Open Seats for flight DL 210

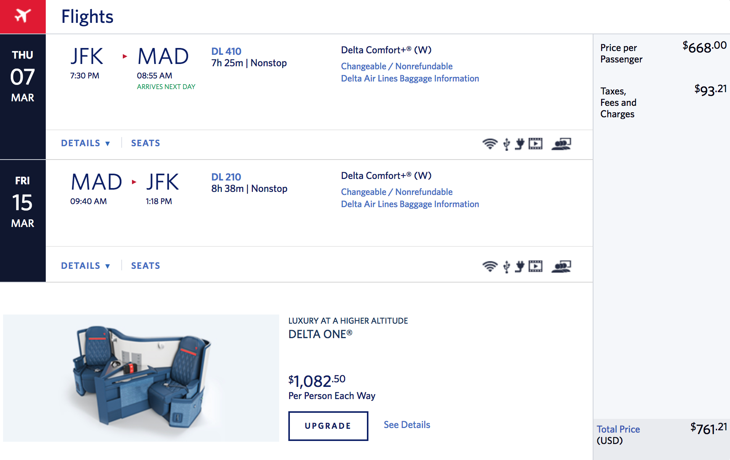pyautogui.click(x=146, y=266)
